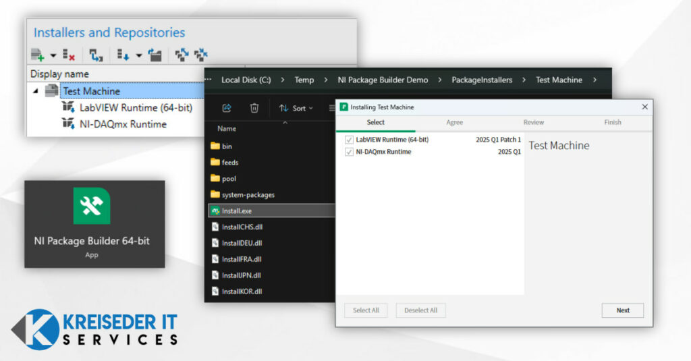691x361 pixels.
Task: Click the Remove item icon with red X
Action: (x=68, y=55)
